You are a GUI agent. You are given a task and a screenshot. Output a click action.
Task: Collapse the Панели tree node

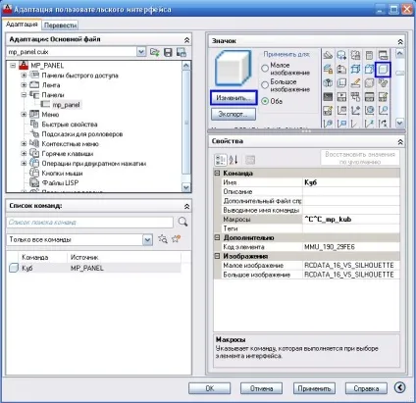(24, 95)
